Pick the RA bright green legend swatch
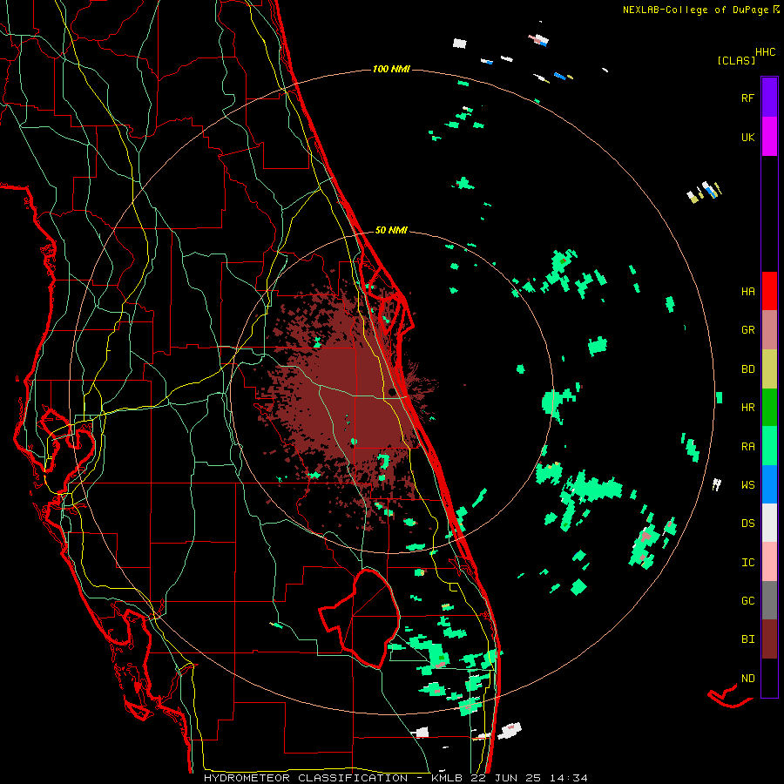784x784 pixels. point(769,445)
